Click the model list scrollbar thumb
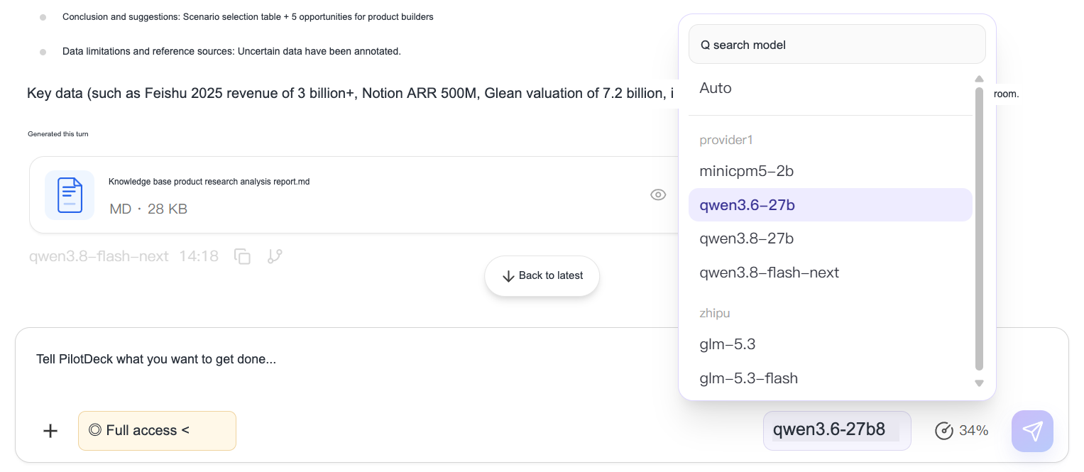This screenshot has width=1084, height=472. click(979, 229)
